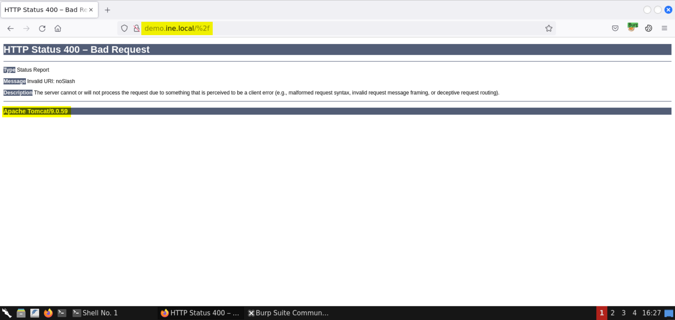
Task: Click the insecure connection padlock icon
Action: (x=136, y=28)
